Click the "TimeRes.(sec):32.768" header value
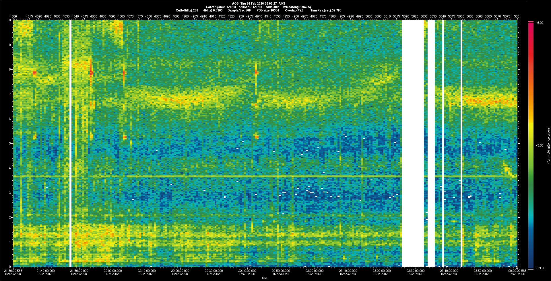The width and height of the screenshot is (551, 281). click(326, 10)
